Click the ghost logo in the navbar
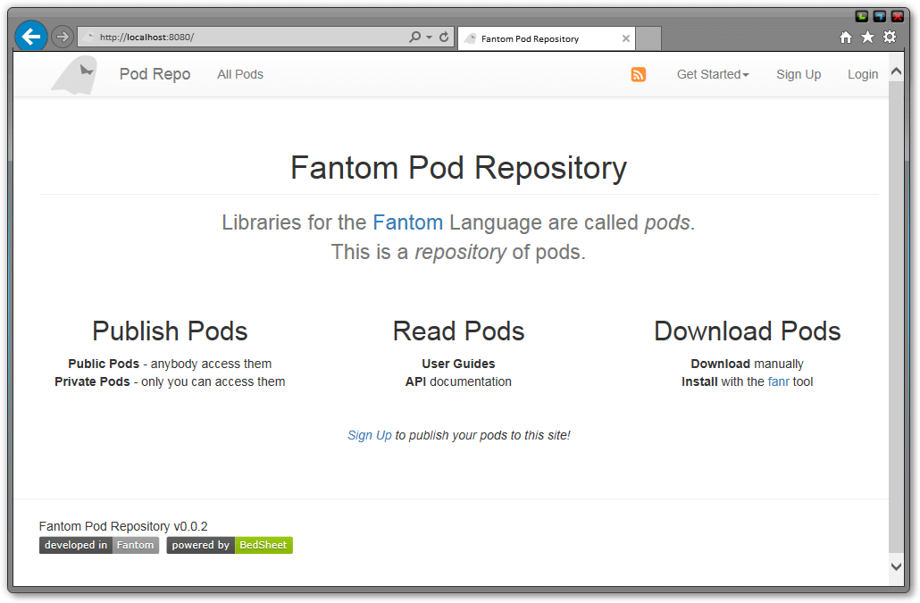Image resolution: width=920 pixels, height=603 pixels. [73, 74]
